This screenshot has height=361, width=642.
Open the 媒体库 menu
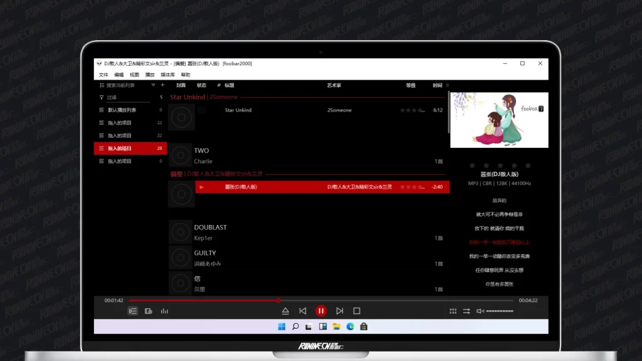click(x=167, y=75)
